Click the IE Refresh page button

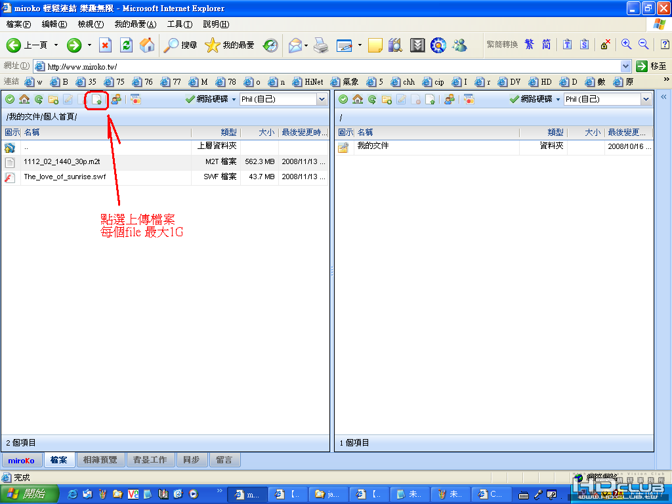(126, 45)
